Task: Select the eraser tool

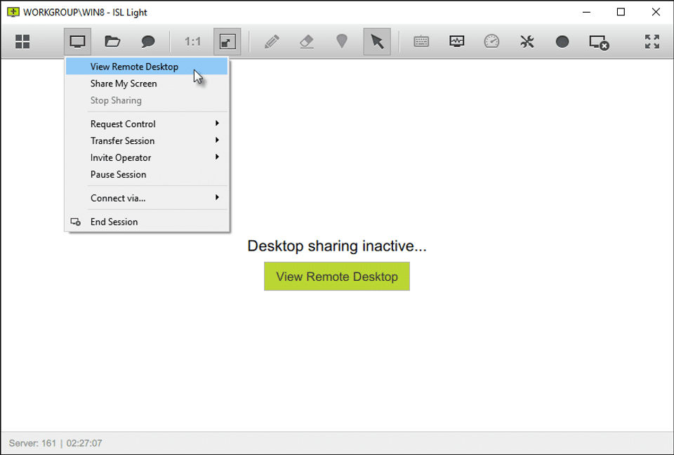Action: (307, 41)
